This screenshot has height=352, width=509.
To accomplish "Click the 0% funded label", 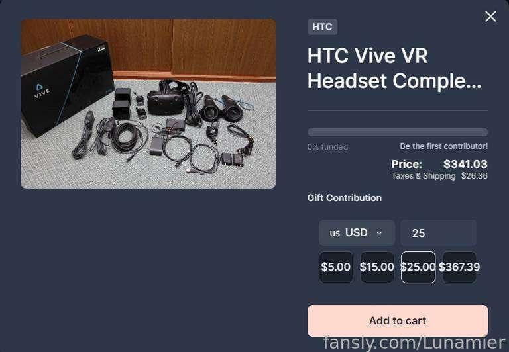I will 327,147.
